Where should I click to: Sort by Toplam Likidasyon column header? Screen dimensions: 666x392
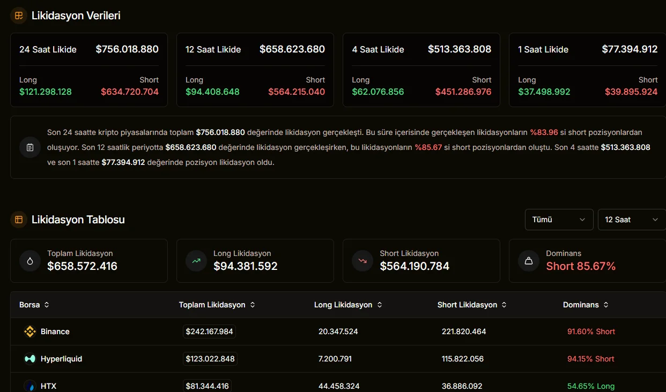tap(217, 305)
